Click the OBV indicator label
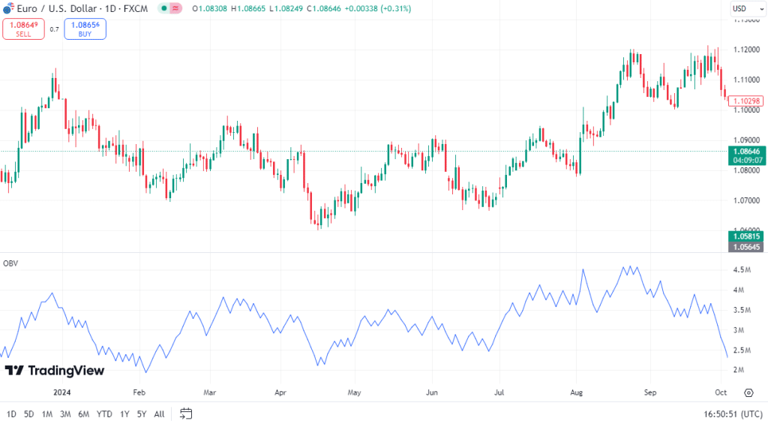The width and height of the screenshot is (768, 424). click(10, 263)
